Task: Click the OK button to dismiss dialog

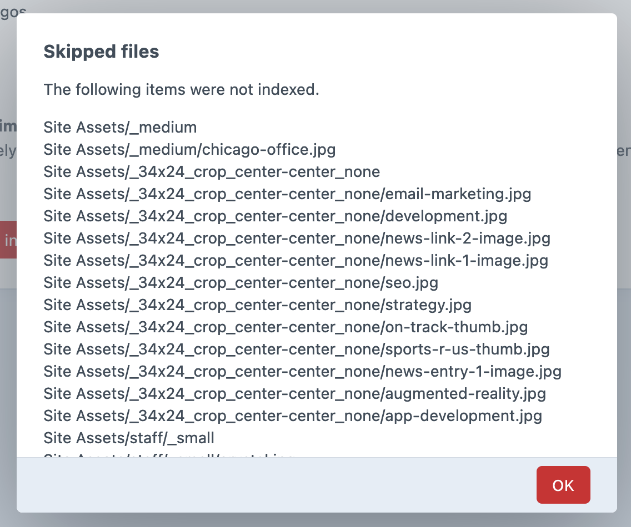Action: click(x=563, y=485)
